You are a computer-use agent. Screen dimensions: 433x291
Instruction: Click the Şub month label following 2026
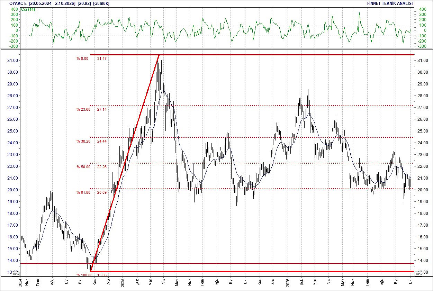pyautogui.click(x=301, y=282)
